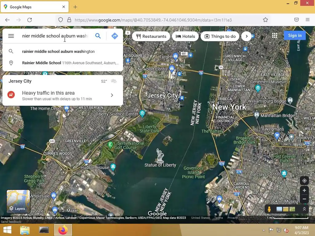Click the Jersey City map label
This screenshot has height=236, width=315.
(x=162, y=96)
